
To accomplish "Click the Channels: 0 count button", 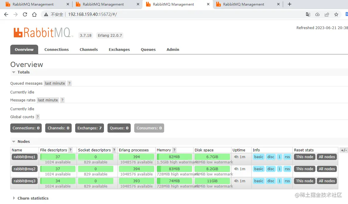I will pos(58,128).
